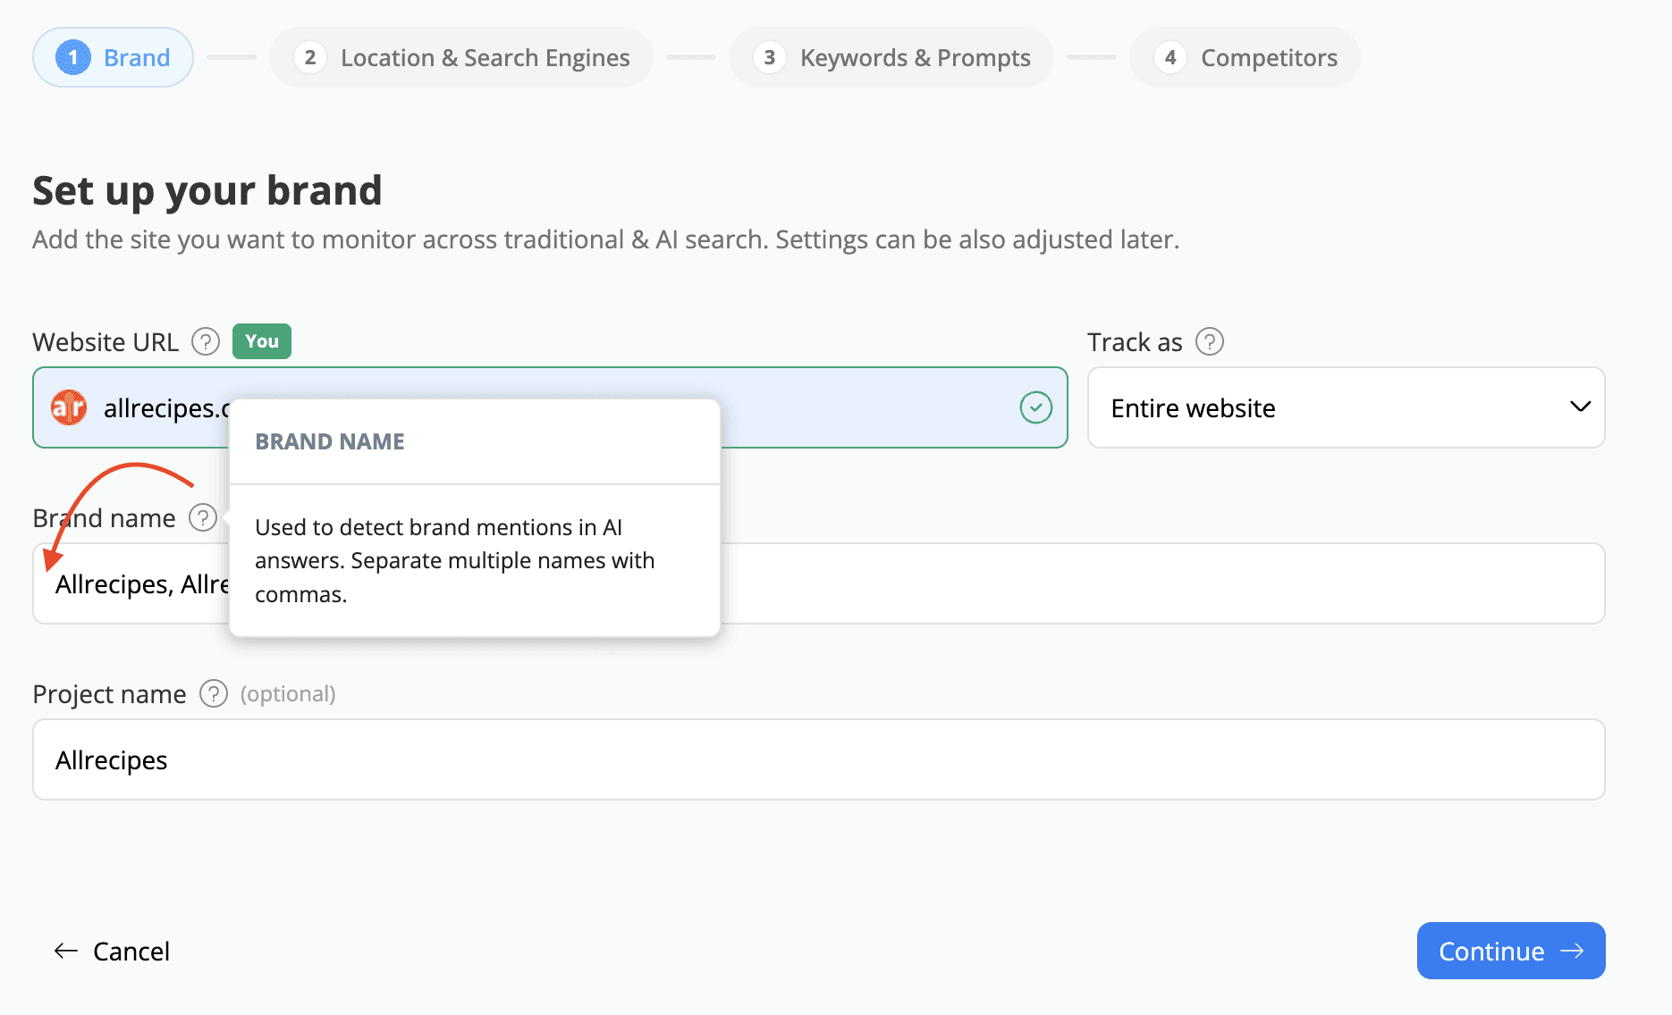
Task: Click the 'Project name' field label
Action: [x=110, y=694]
